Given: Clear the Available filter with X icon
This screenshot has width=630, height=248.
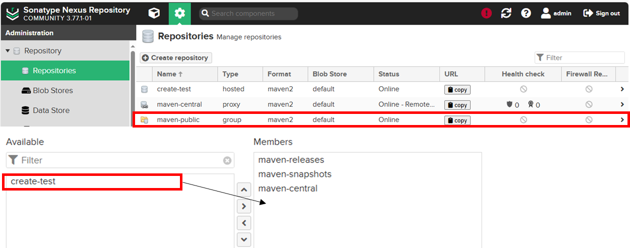Looking at the screenshot, I should point(227,160).
